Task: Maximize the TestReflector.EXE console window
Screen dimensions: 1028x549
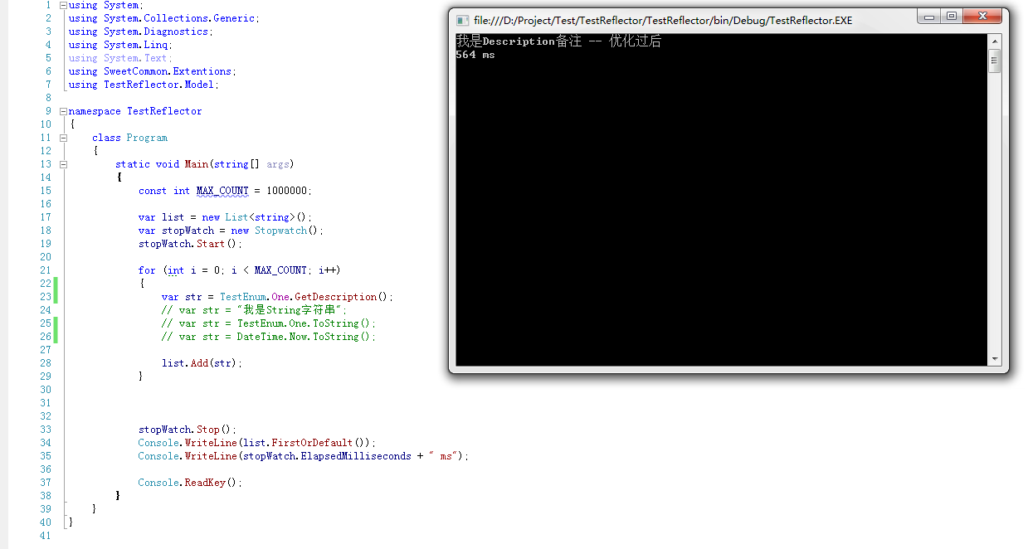Action: (951, 17)
